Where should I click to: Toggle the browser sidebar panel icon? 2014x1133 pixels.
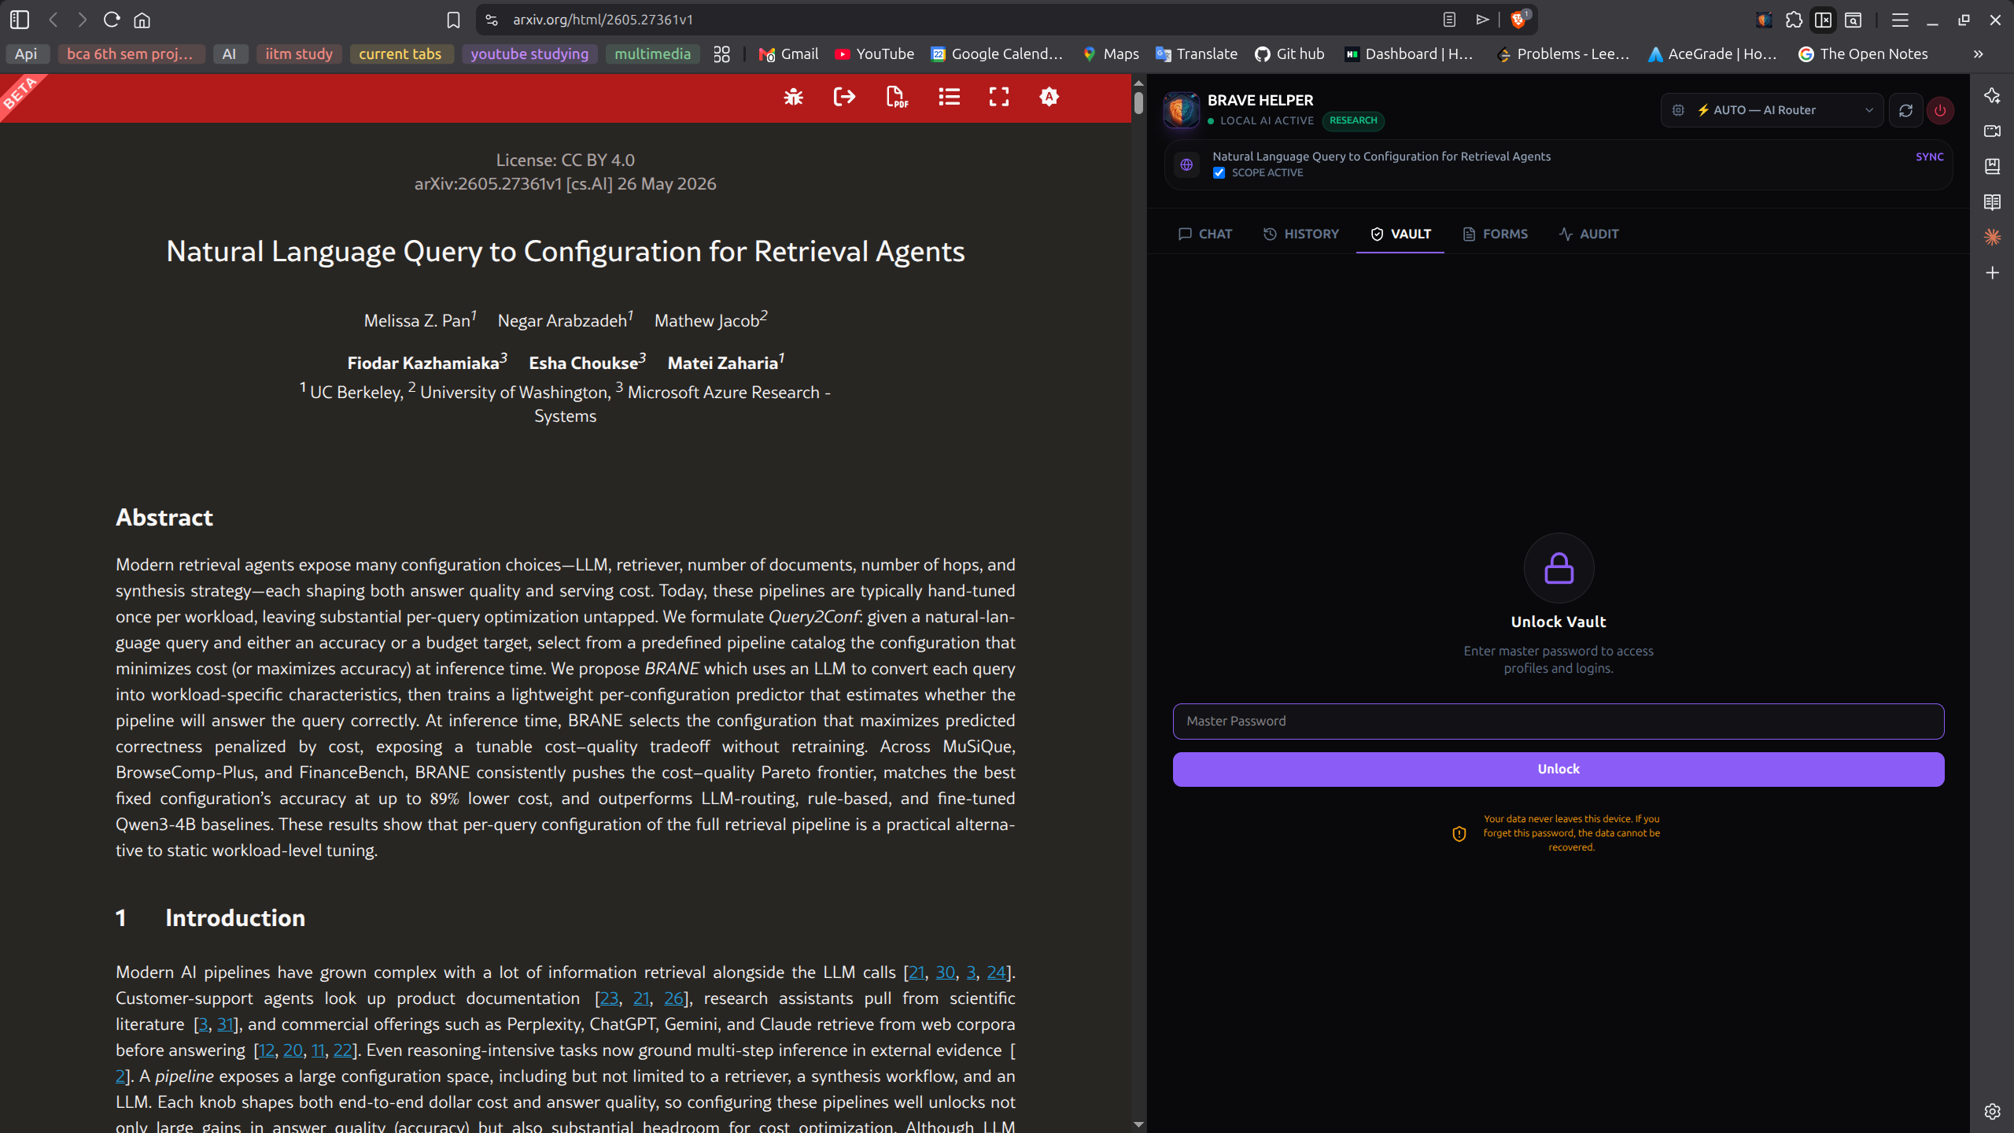pyautogui.click(x=20, y=20)
